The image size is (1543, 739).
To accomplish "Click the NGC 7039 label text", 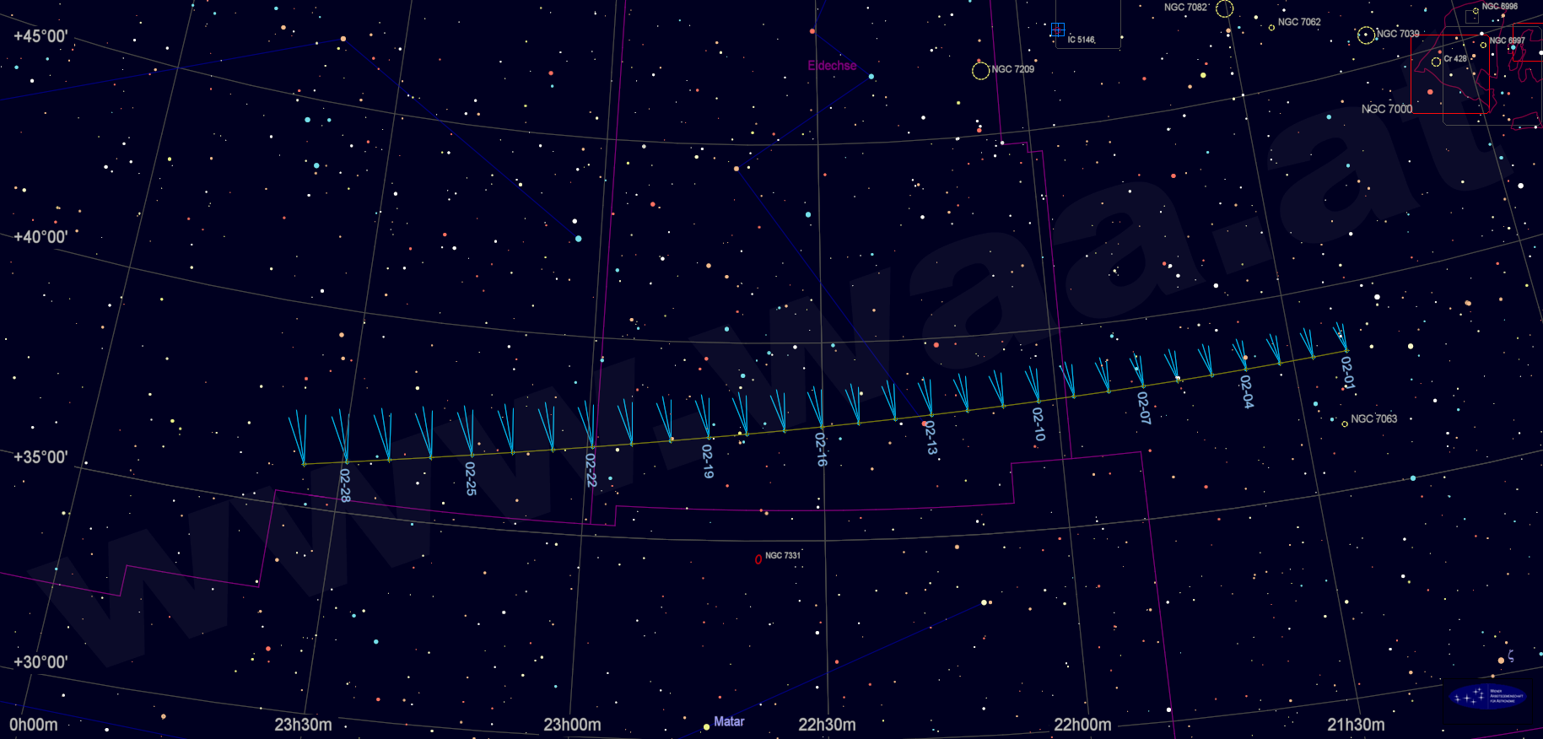I will coord(1398,34).
